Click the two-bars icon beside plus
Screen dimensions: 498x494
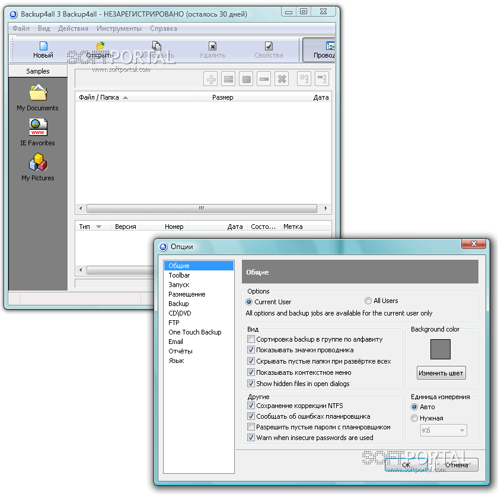(x=228, y=79)
